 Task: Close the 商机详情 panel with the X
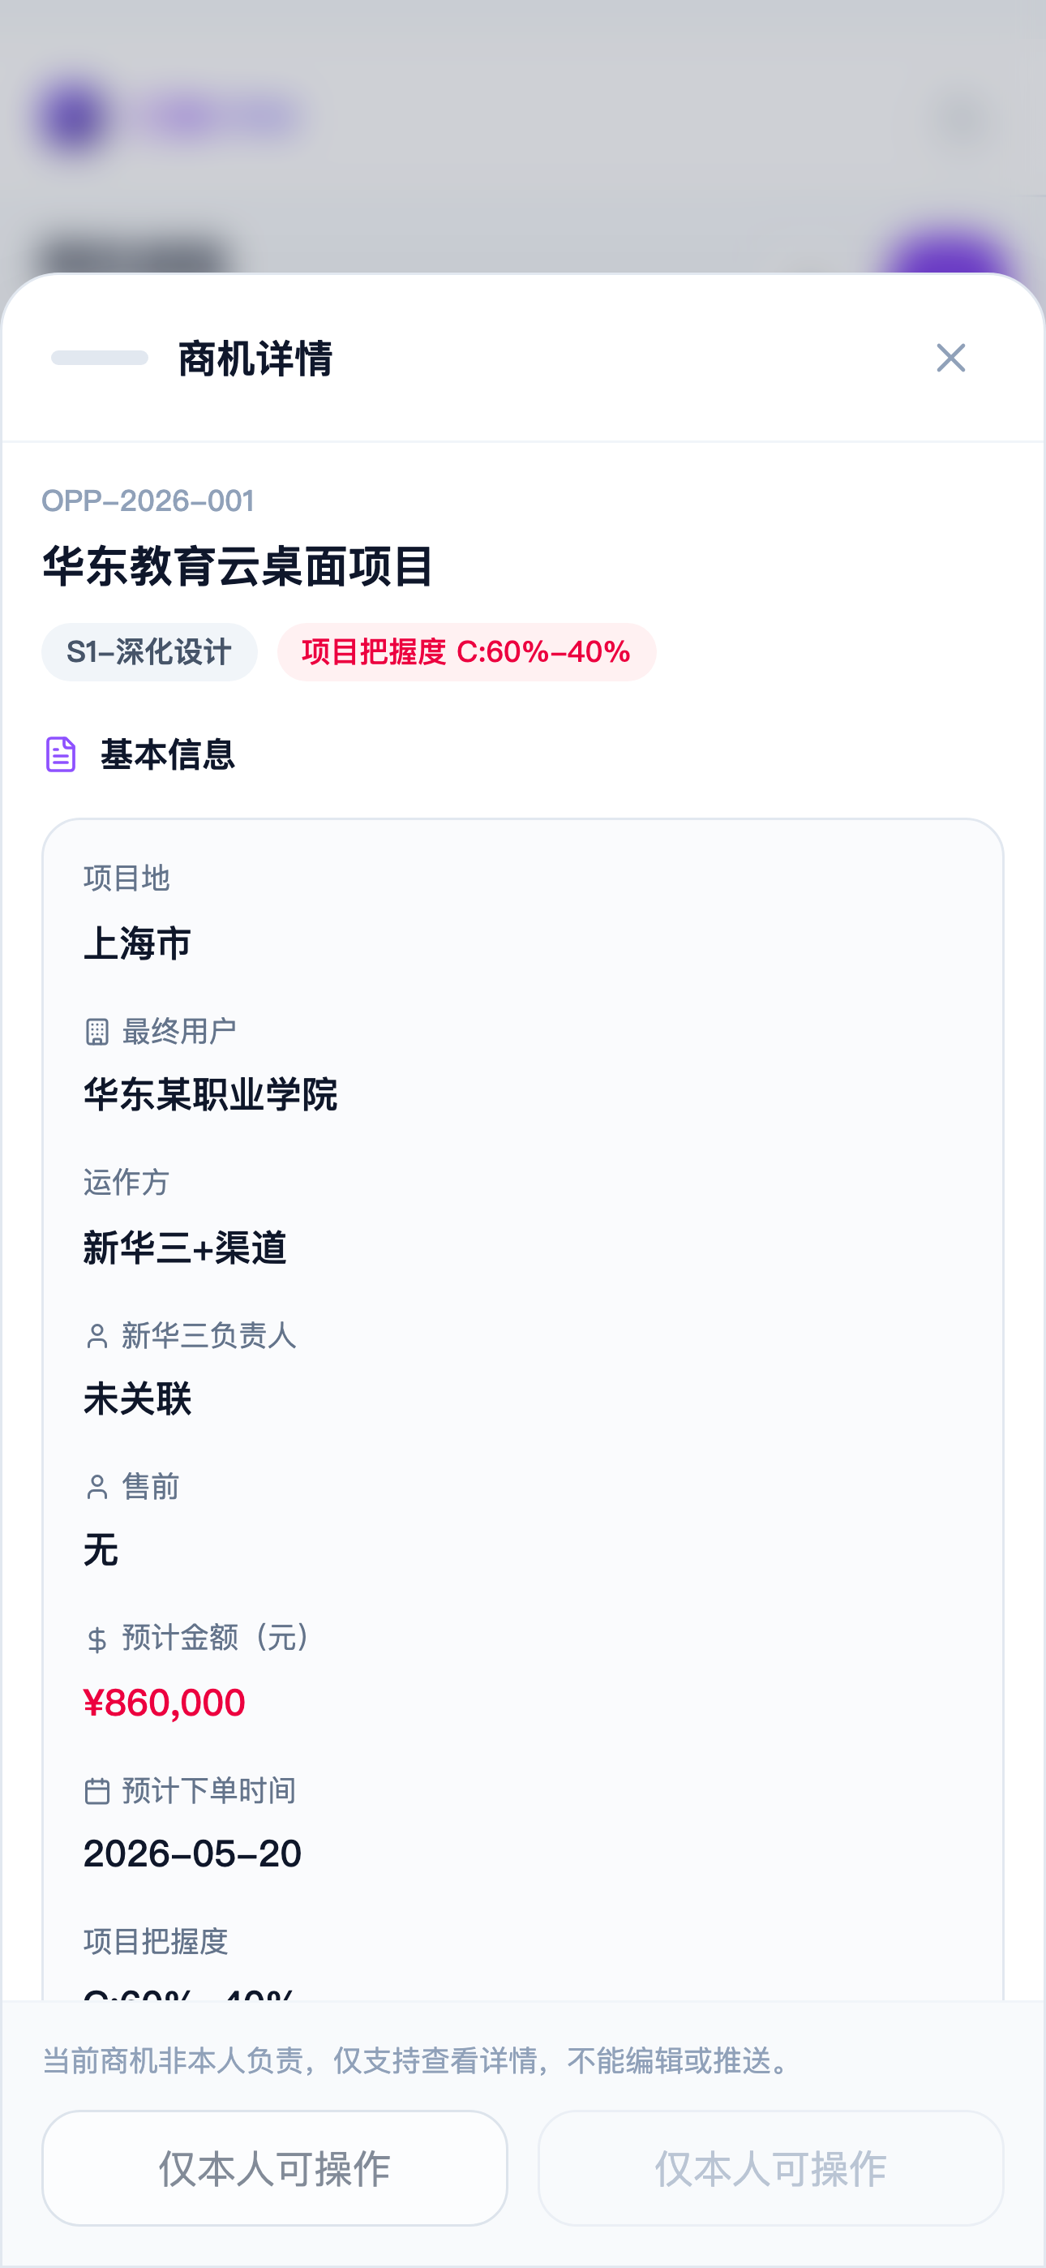(x=950, y=359)
